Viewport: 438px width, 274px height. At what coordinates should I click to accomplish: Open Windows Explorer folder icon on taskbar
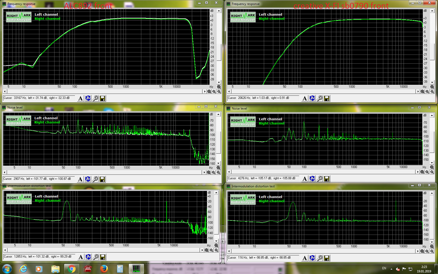tap(55, 269)
